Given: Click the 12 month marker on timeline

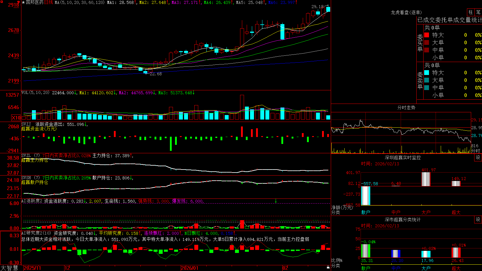Looking at the screenshot, I should tap(67, 268).
